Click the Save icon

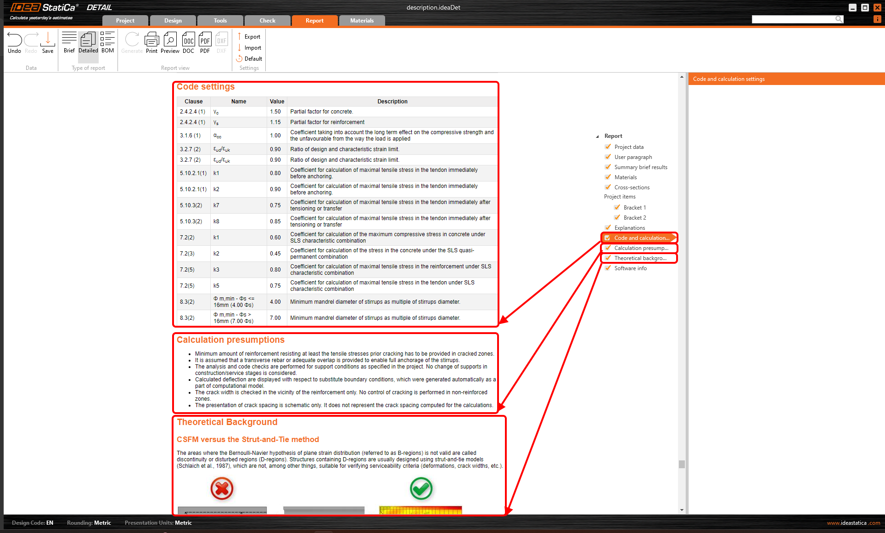point(47,40)
